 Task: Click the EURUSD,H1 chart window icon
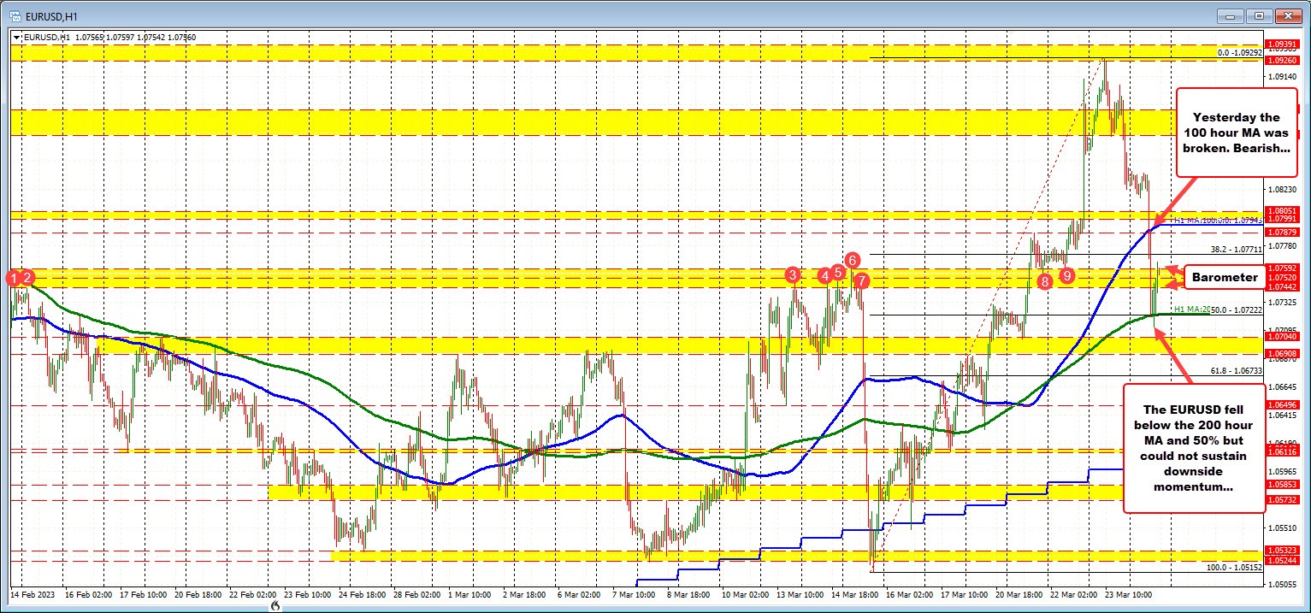(x=14, y=15)
